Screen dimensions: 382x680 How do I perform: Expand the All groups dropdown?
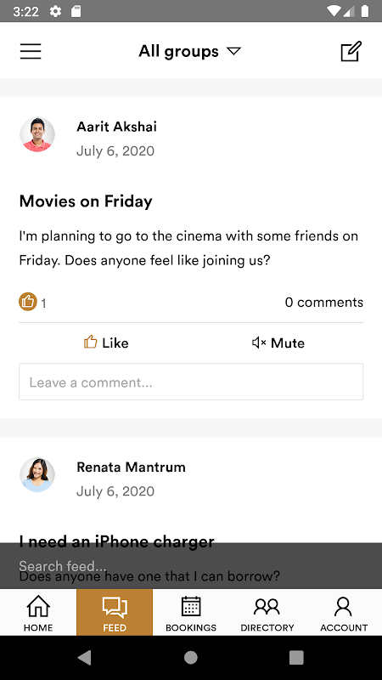pos(189,51)
